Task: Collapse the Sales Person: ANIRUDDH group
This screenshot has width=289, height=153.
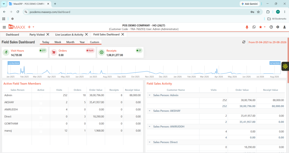Action: [x=150, y=127]
